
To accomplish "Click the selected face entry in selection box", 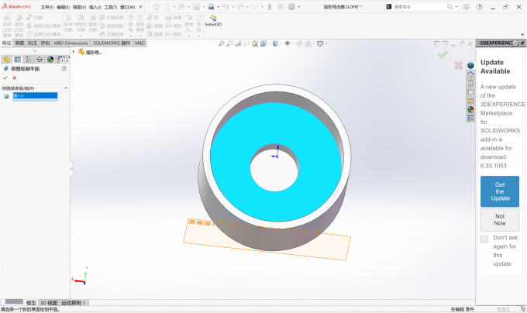I will pos(36,96).
